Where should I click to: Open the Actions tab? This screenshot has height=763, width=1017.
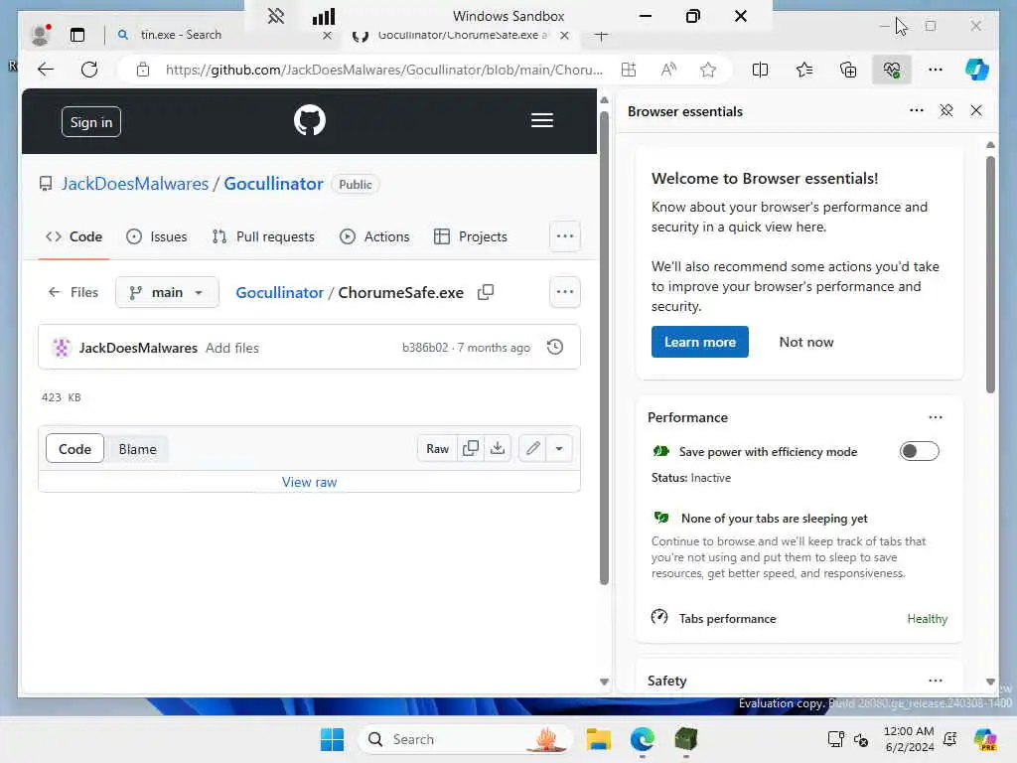click(374, 236)
